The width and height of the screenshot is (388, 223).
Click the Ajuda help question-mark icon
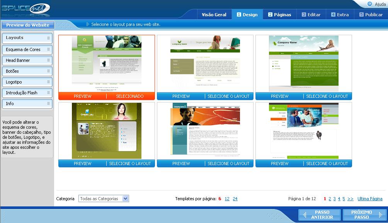[370, 4]
